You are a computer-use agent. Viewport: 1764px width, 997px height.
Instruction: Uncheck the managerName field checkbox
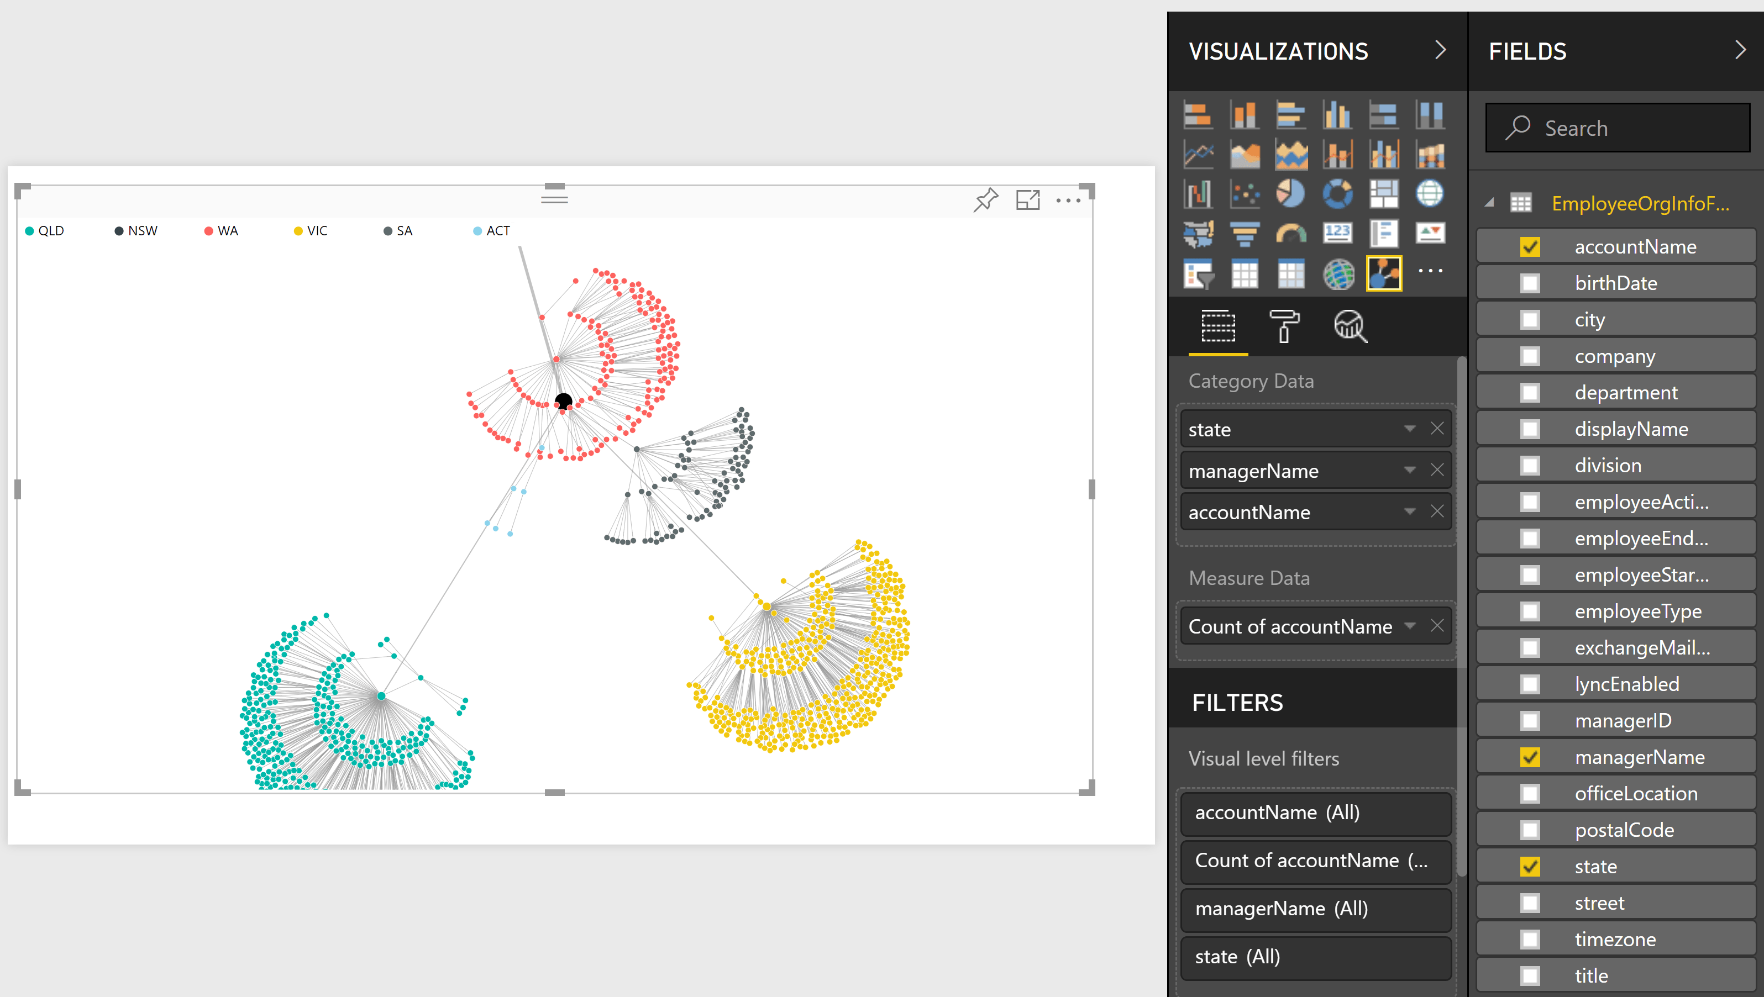(1530, 757)
